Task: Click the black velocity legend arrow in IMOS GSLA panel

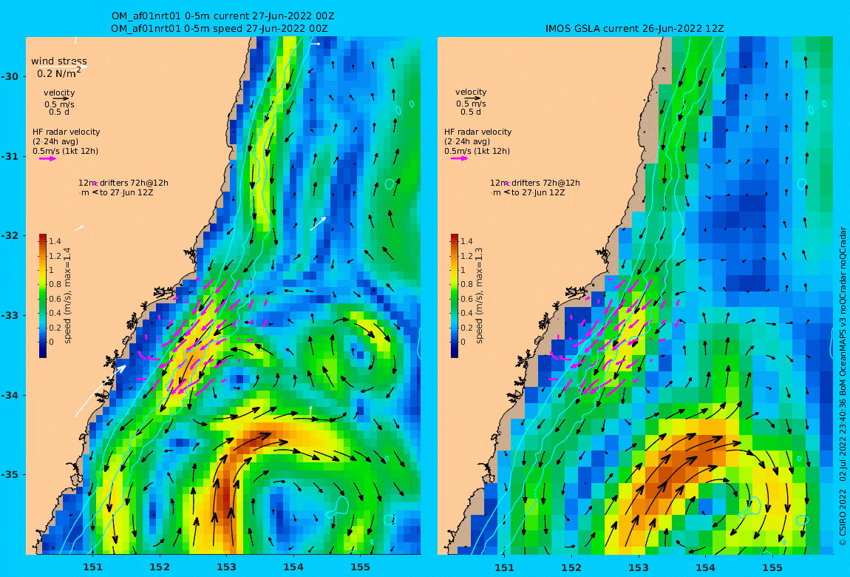Action: pos(472,98)
